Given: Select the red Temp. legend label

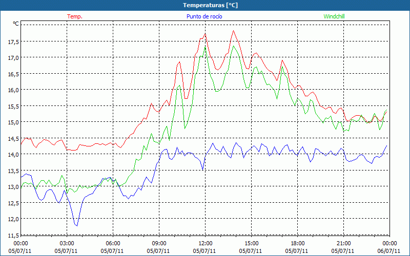Looking at the screenshot, I should (75, 16).
